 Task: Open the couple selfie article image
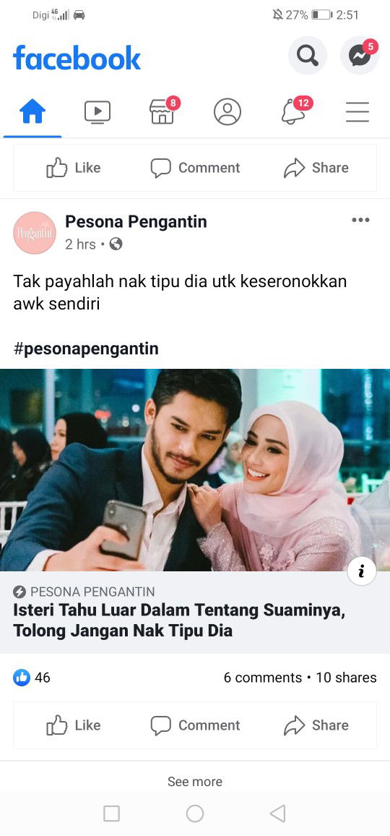pyautogui.click(x=195, y=470)
